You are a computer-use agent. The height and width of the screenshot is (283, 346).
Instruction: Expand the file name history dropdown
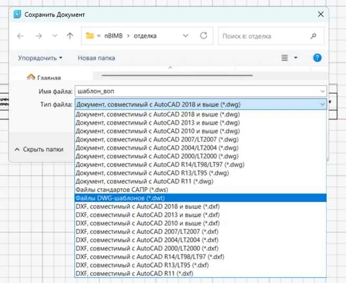tap(322, 91)
